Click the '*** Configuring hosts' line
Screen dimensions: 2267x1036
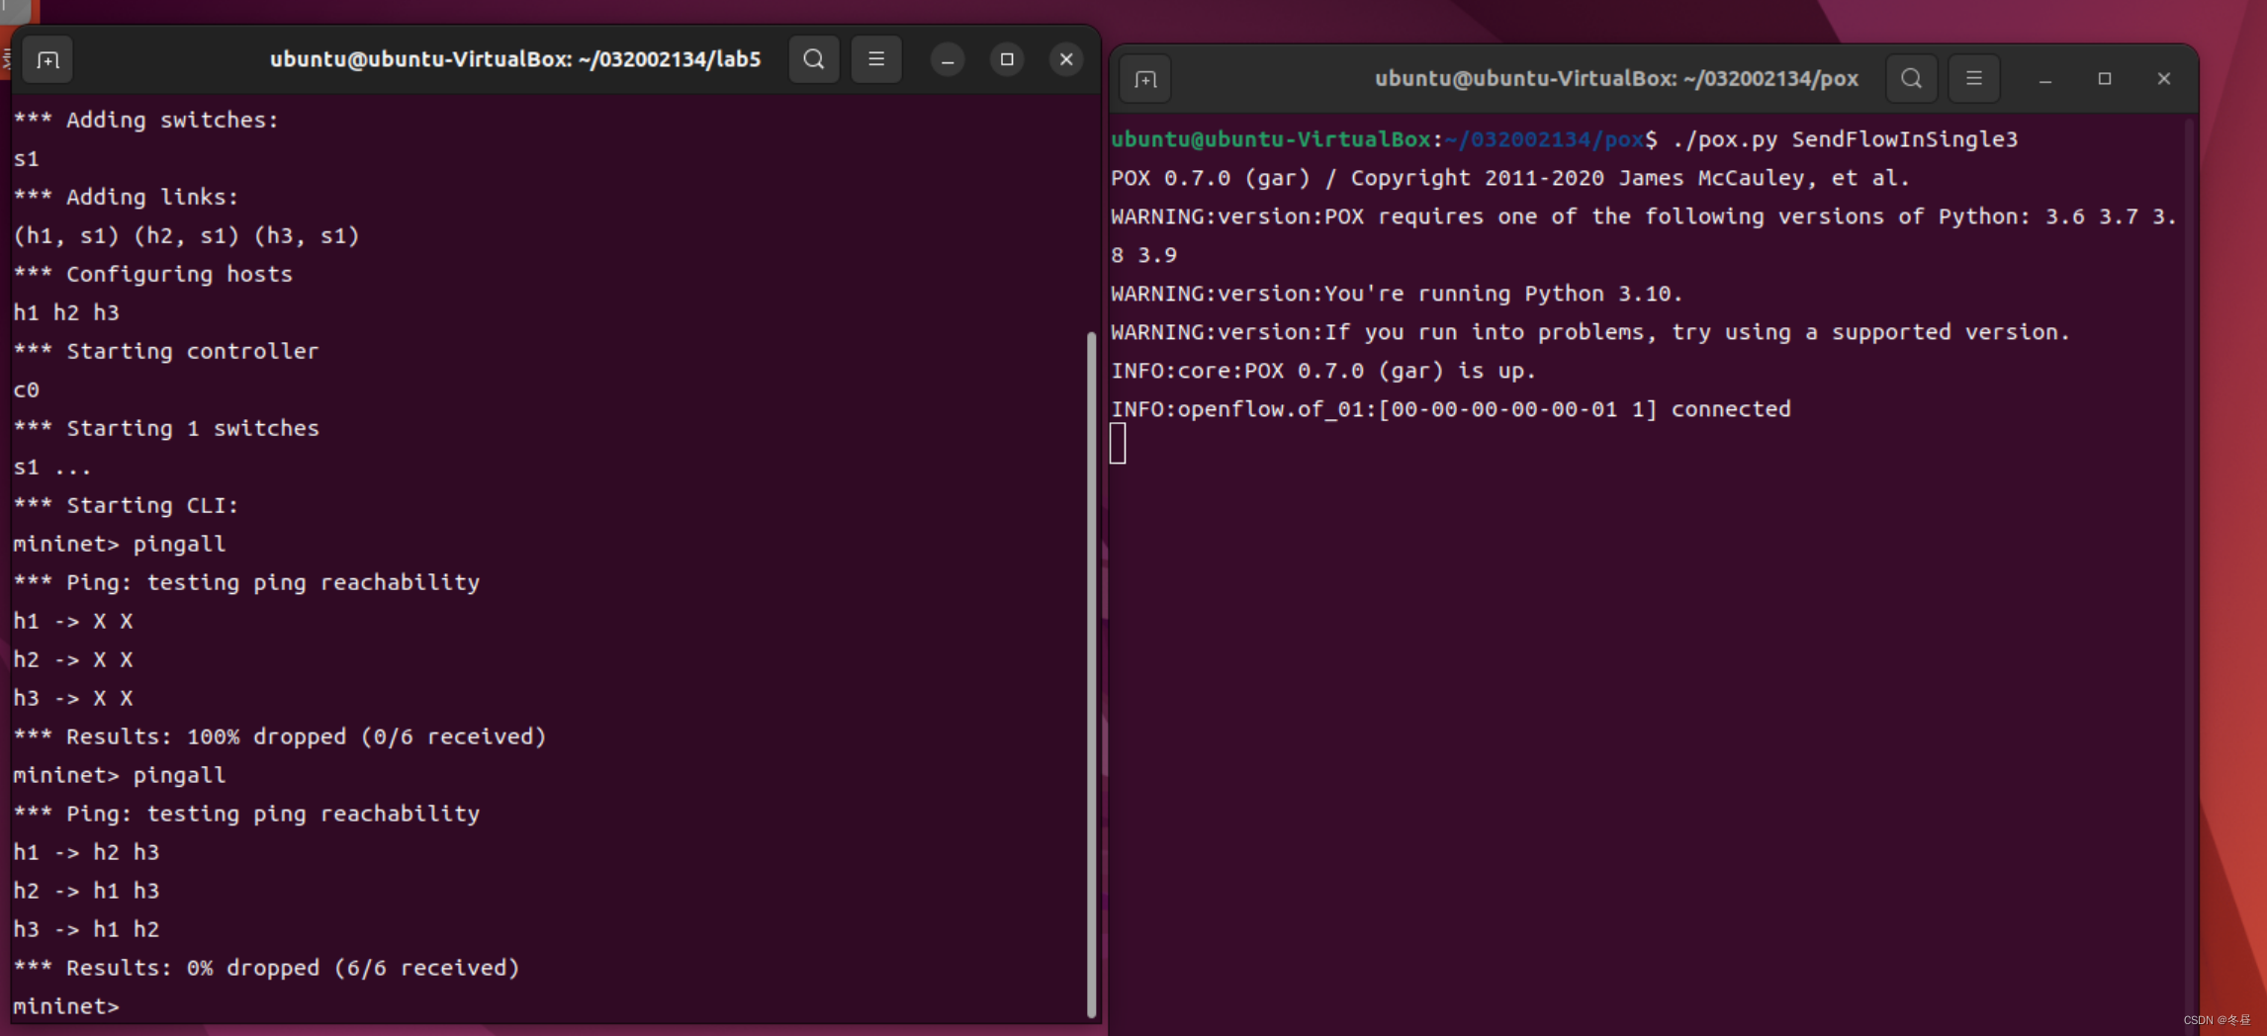click(x=153, y=274)
